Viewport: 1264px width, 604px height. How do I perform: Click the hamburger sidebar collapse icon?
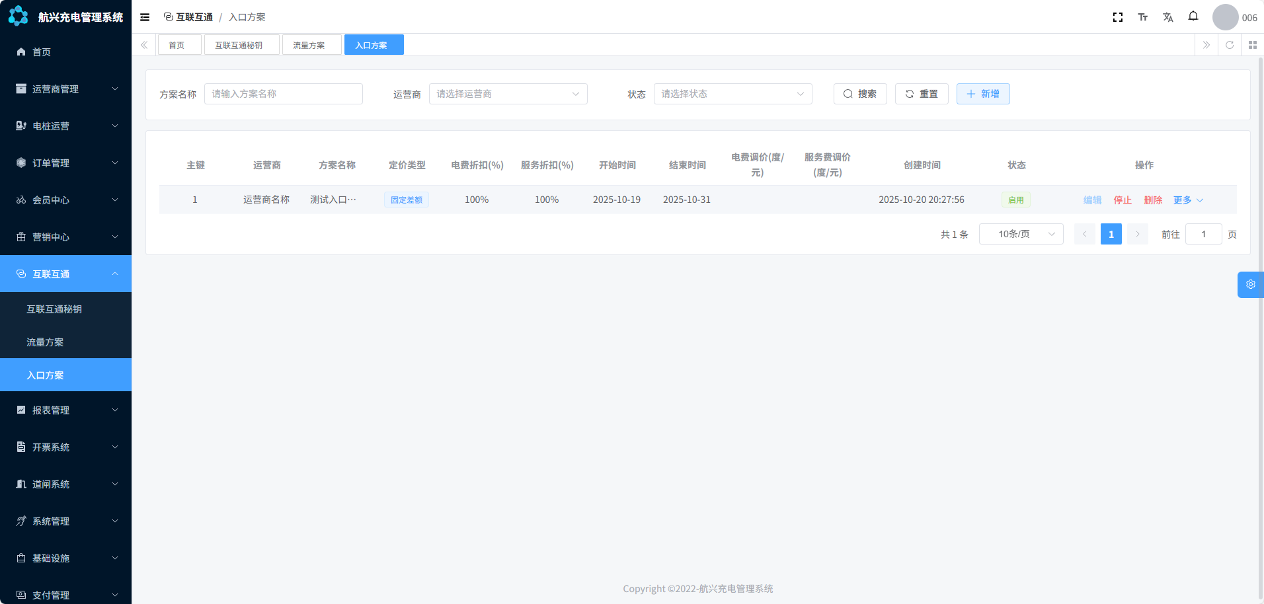point(145,17)
